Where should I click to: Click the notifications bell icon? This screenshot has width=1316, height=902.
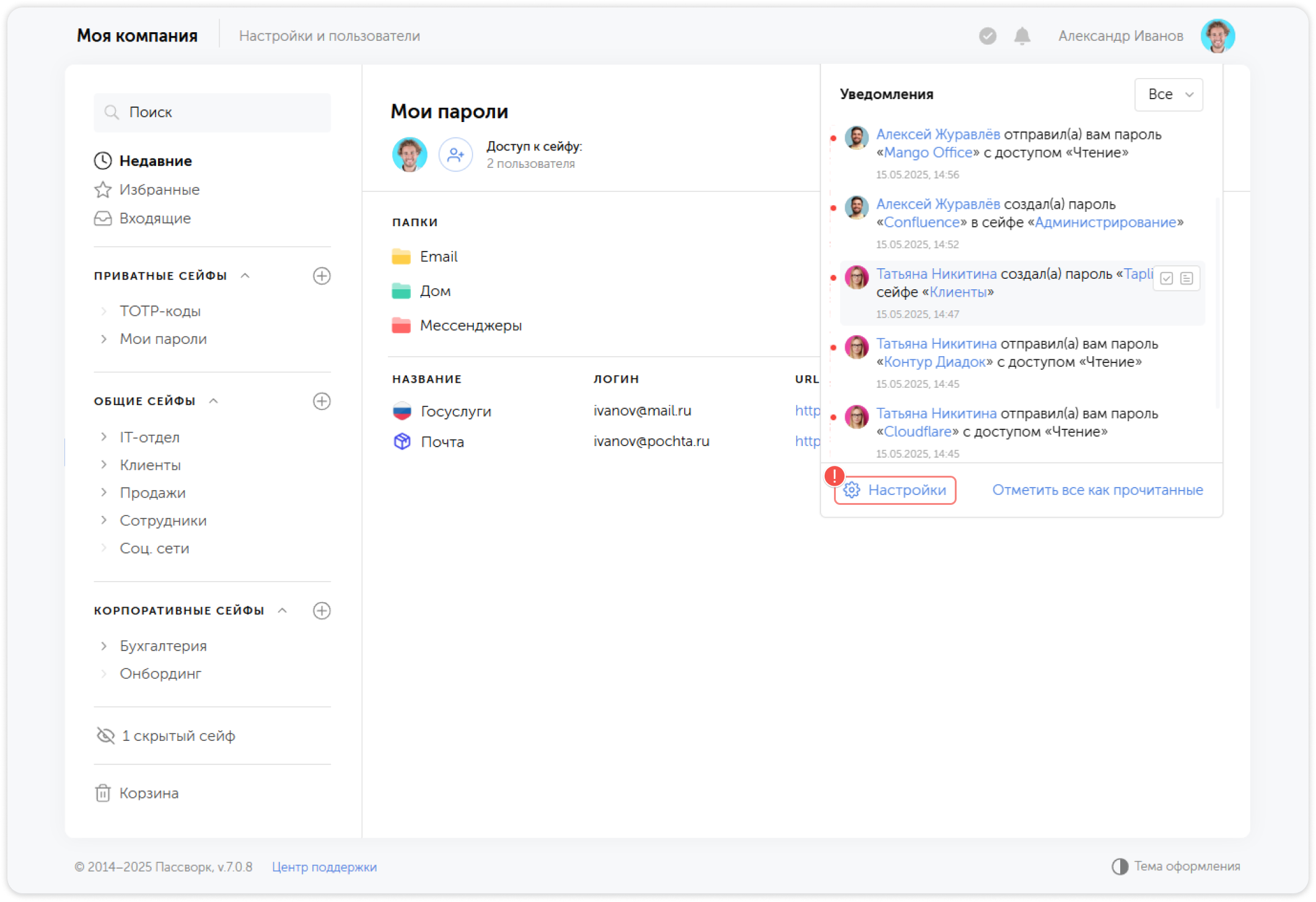point(1022,36)
